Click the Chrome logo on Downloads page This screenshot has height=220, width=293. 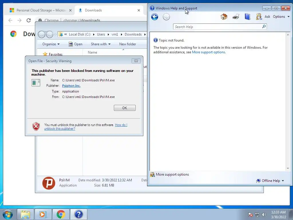click(13, 34)
